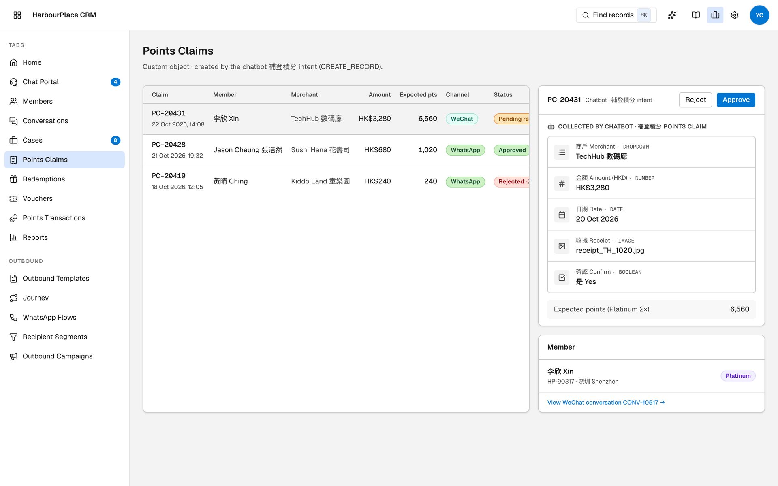Open Vouchers tab
This screenshot has height=486, width=778.
pos(64,198)
